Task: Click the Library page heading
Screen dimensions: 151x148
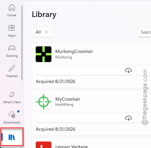Action: (x=44, y=14)
